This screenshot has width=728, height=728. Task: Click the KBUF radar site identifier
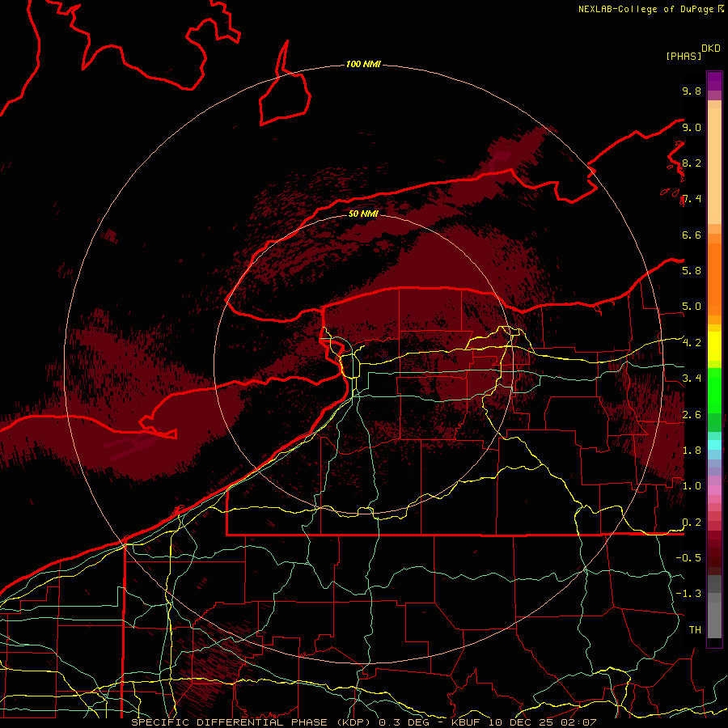tap(466, 722)
